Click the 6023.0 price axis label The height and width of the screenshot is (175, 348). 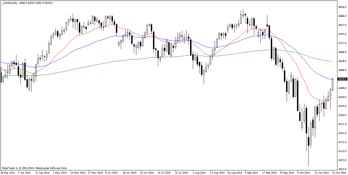342,169
